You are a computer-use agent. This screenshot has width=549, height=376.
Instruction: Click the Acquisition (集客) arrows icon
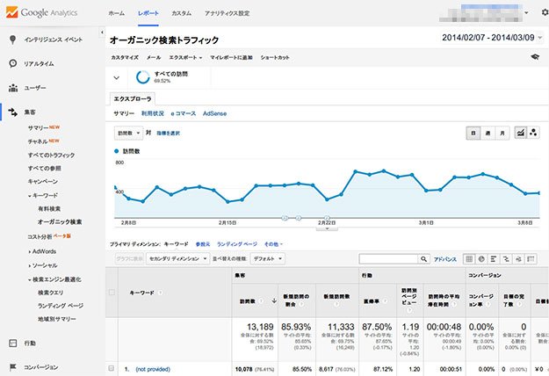[13, 112]
